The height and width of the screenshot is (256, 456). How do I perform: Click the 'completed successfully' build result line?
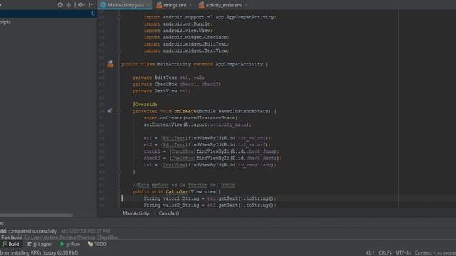[x=32, y=231]
